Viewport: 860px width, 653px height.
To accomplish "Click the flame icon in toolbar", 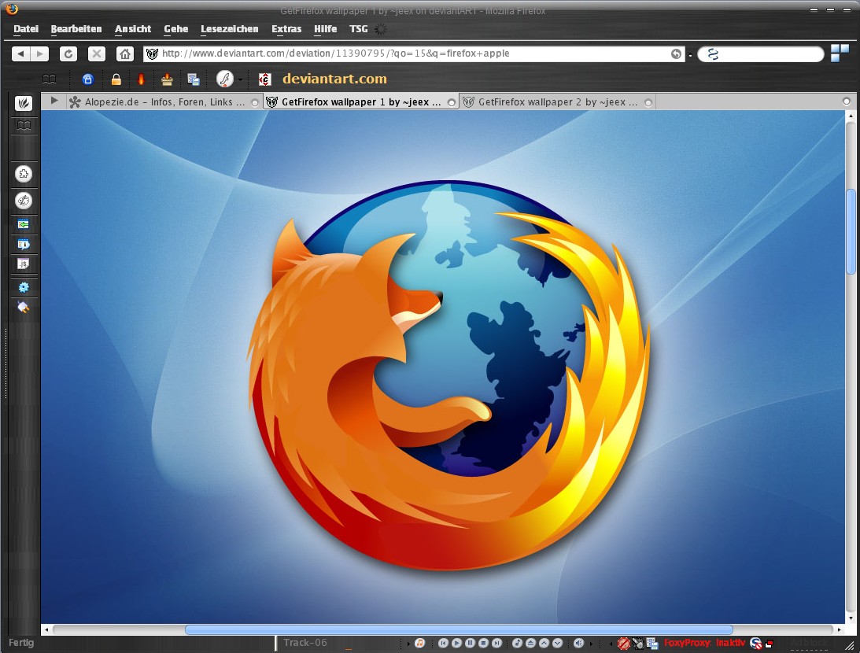I will pos(141,79).
